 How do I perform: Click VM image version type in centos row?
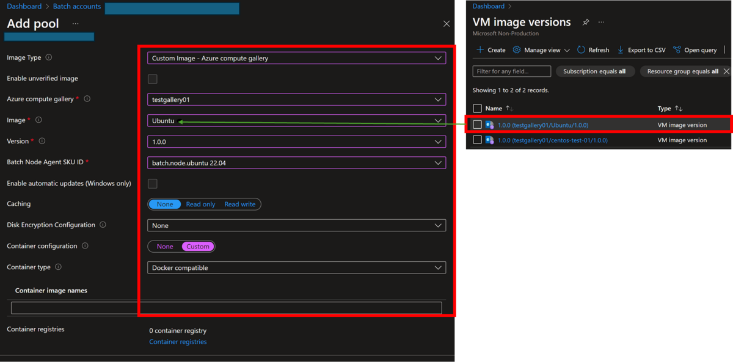click(682, 140)
